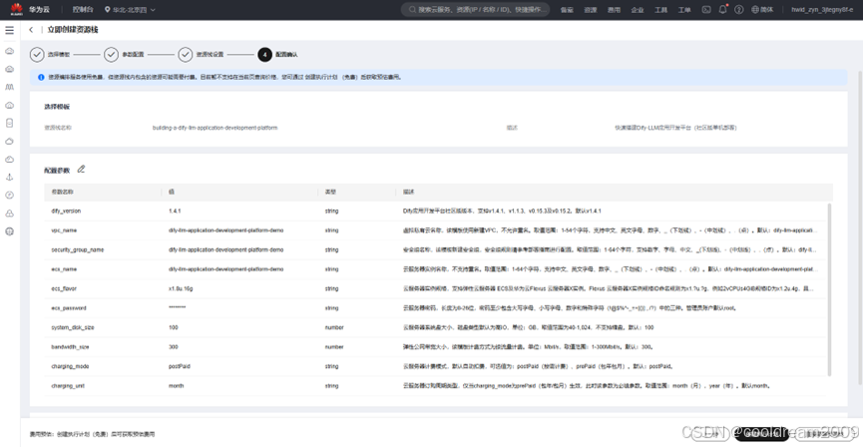Screen dimensions: 863x447
Task: Open the 备案 top menu item
Action: pyautogui.click(x=567, y=10)
